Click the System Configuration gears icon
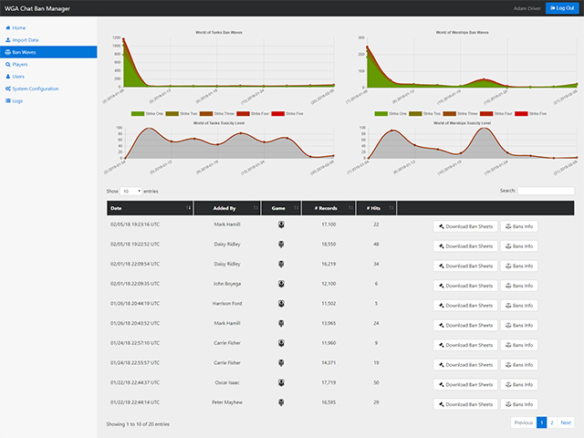The image size is (584, 438). 8,89
